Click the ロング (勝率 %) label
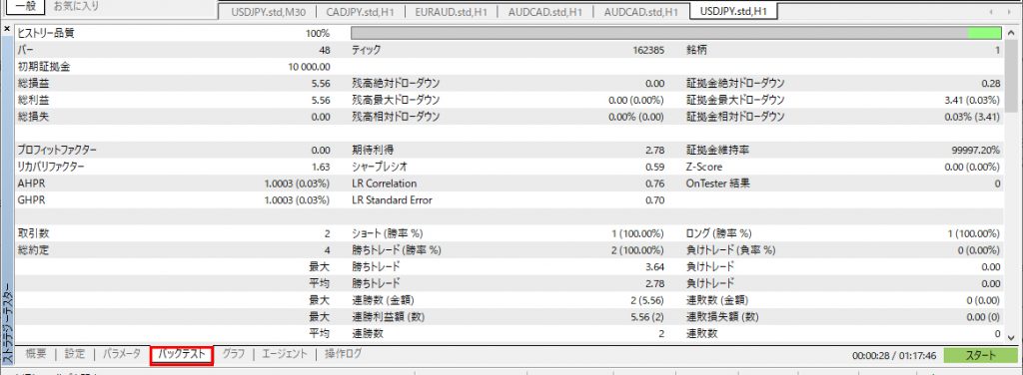The image size is (1023, 375). [719, 233]
